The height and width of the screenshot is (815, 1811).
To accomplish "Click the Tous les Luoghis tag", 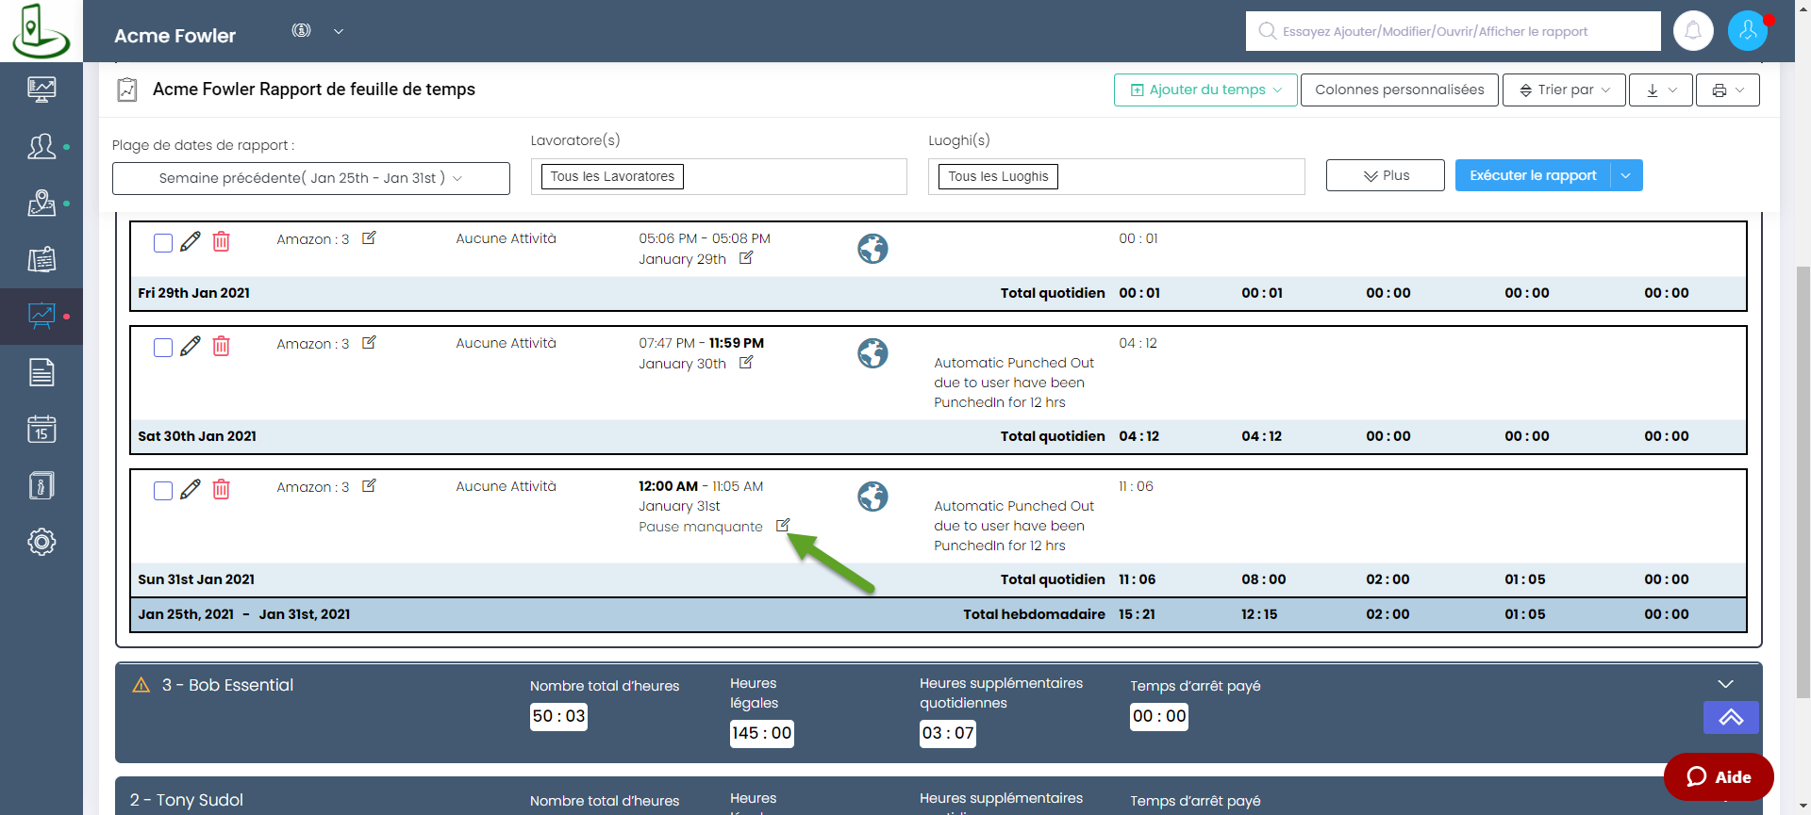I will (x=998, y=176).
